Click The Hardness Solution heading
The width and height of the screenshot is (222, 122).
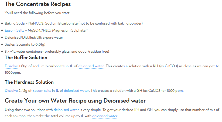(x=29, y=82)
